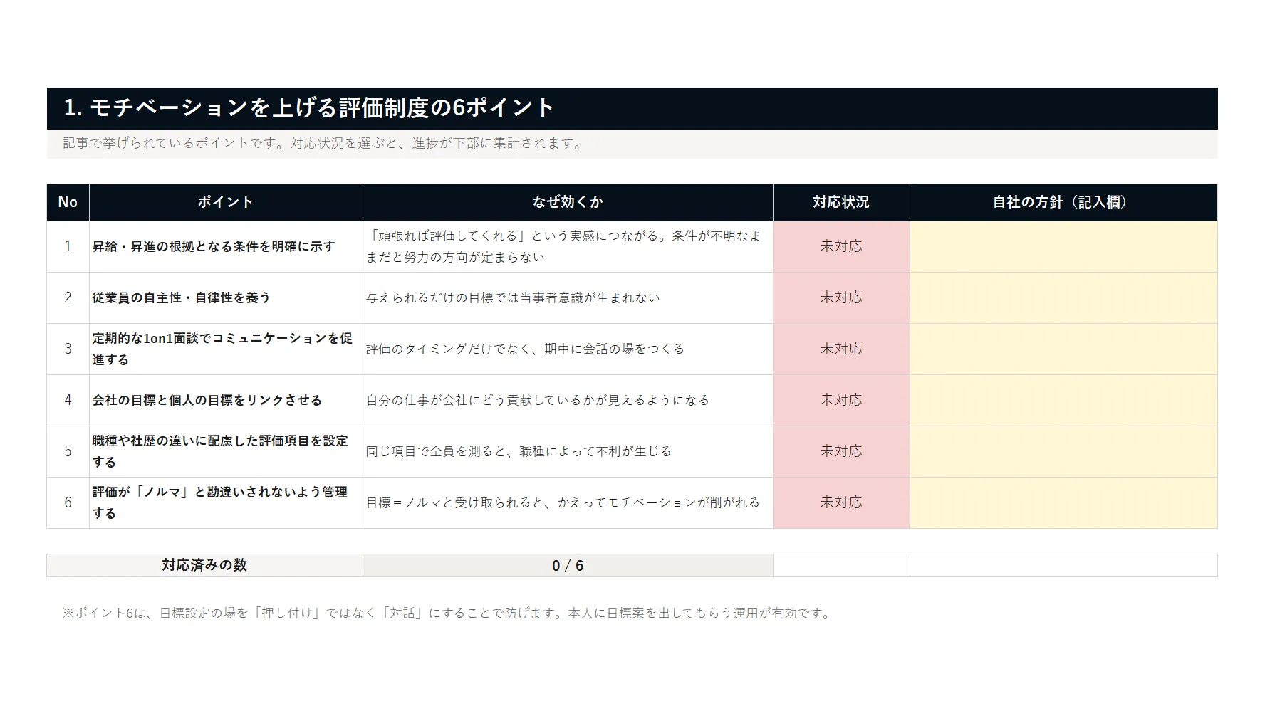Select the ポイント column header
This screenshot has height=711, width=1265.
pyautogui.click(x=226, y=202)
